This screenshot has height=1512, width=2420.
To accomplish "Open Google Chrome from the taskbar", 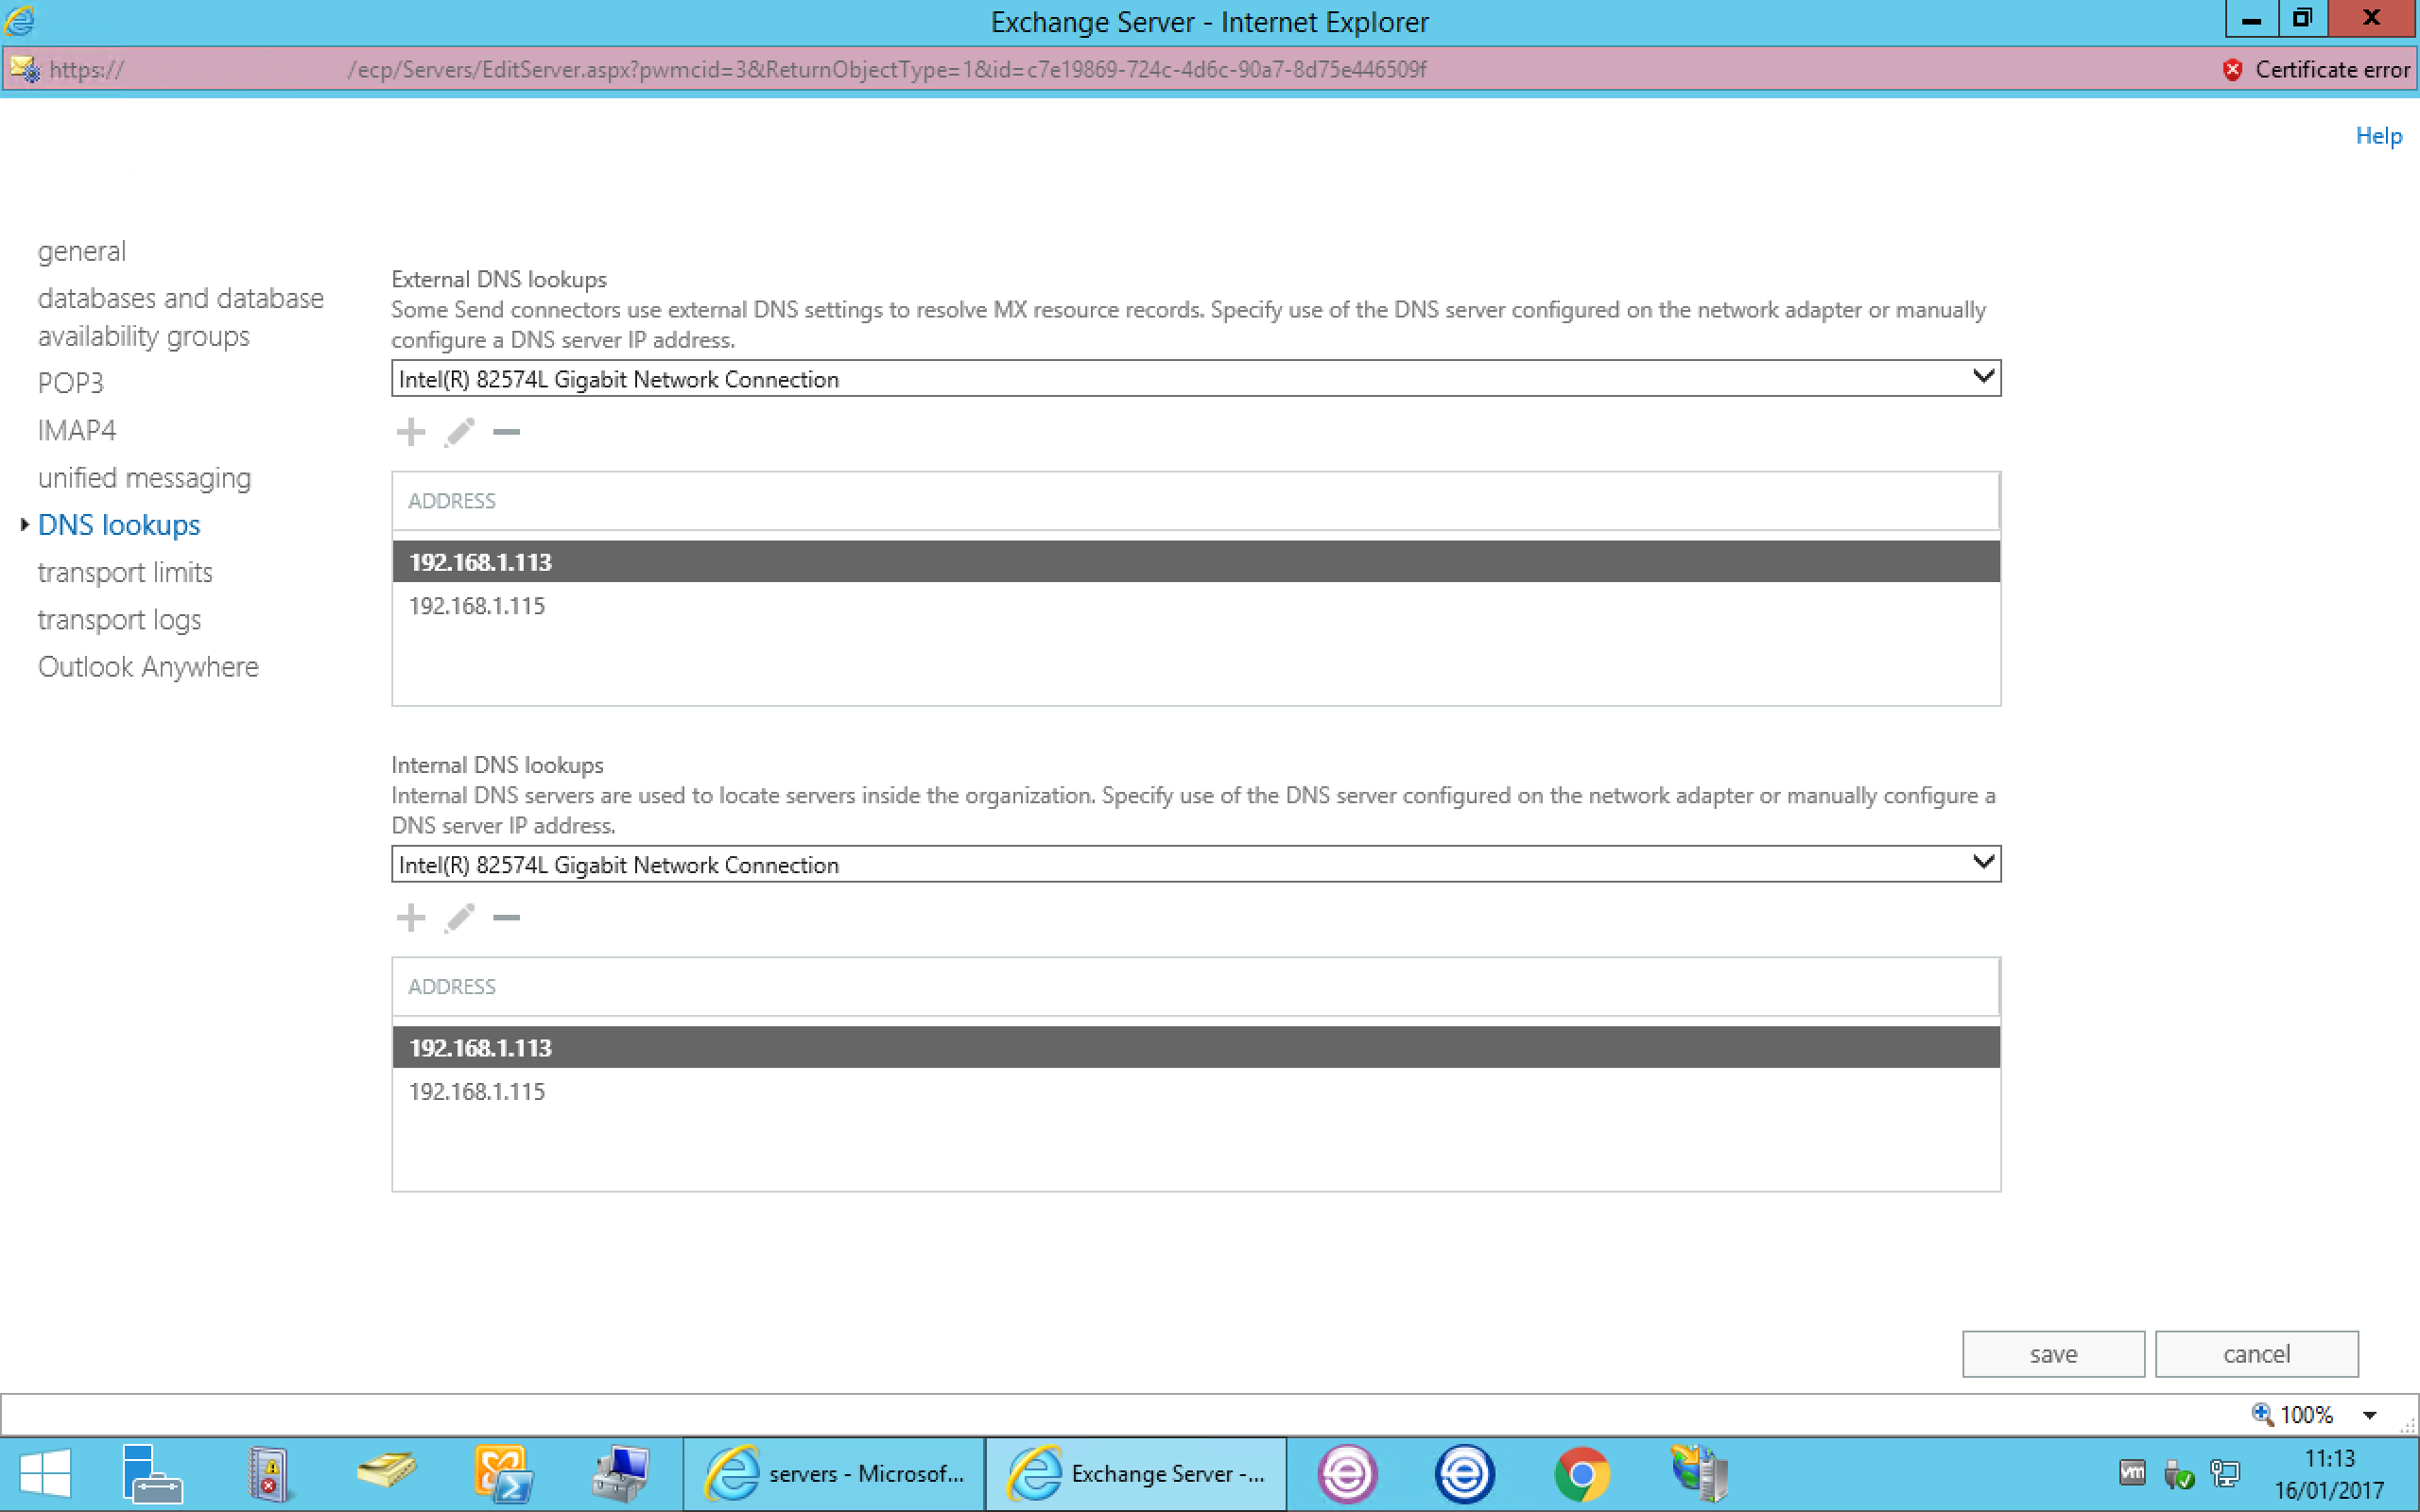I will click(1583, 1473).
